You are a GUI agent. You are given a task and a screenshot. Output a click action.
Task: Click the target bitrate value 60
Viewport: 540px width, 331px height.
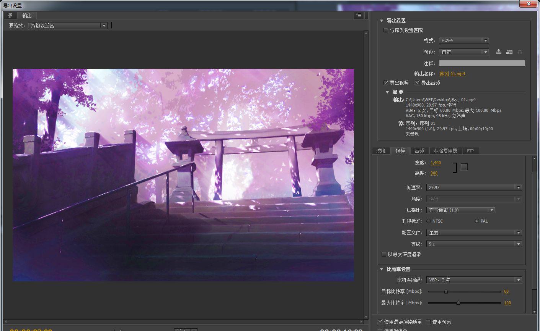pos(506,291)
